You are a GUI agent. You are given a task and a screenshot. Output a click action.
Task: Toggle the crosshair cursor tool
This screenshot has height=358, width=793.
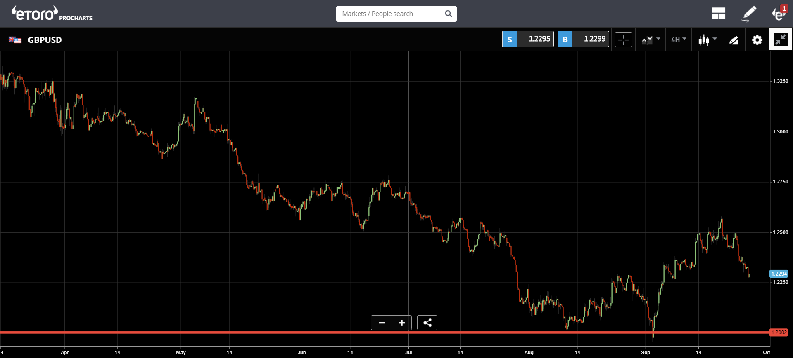point(623,40)
